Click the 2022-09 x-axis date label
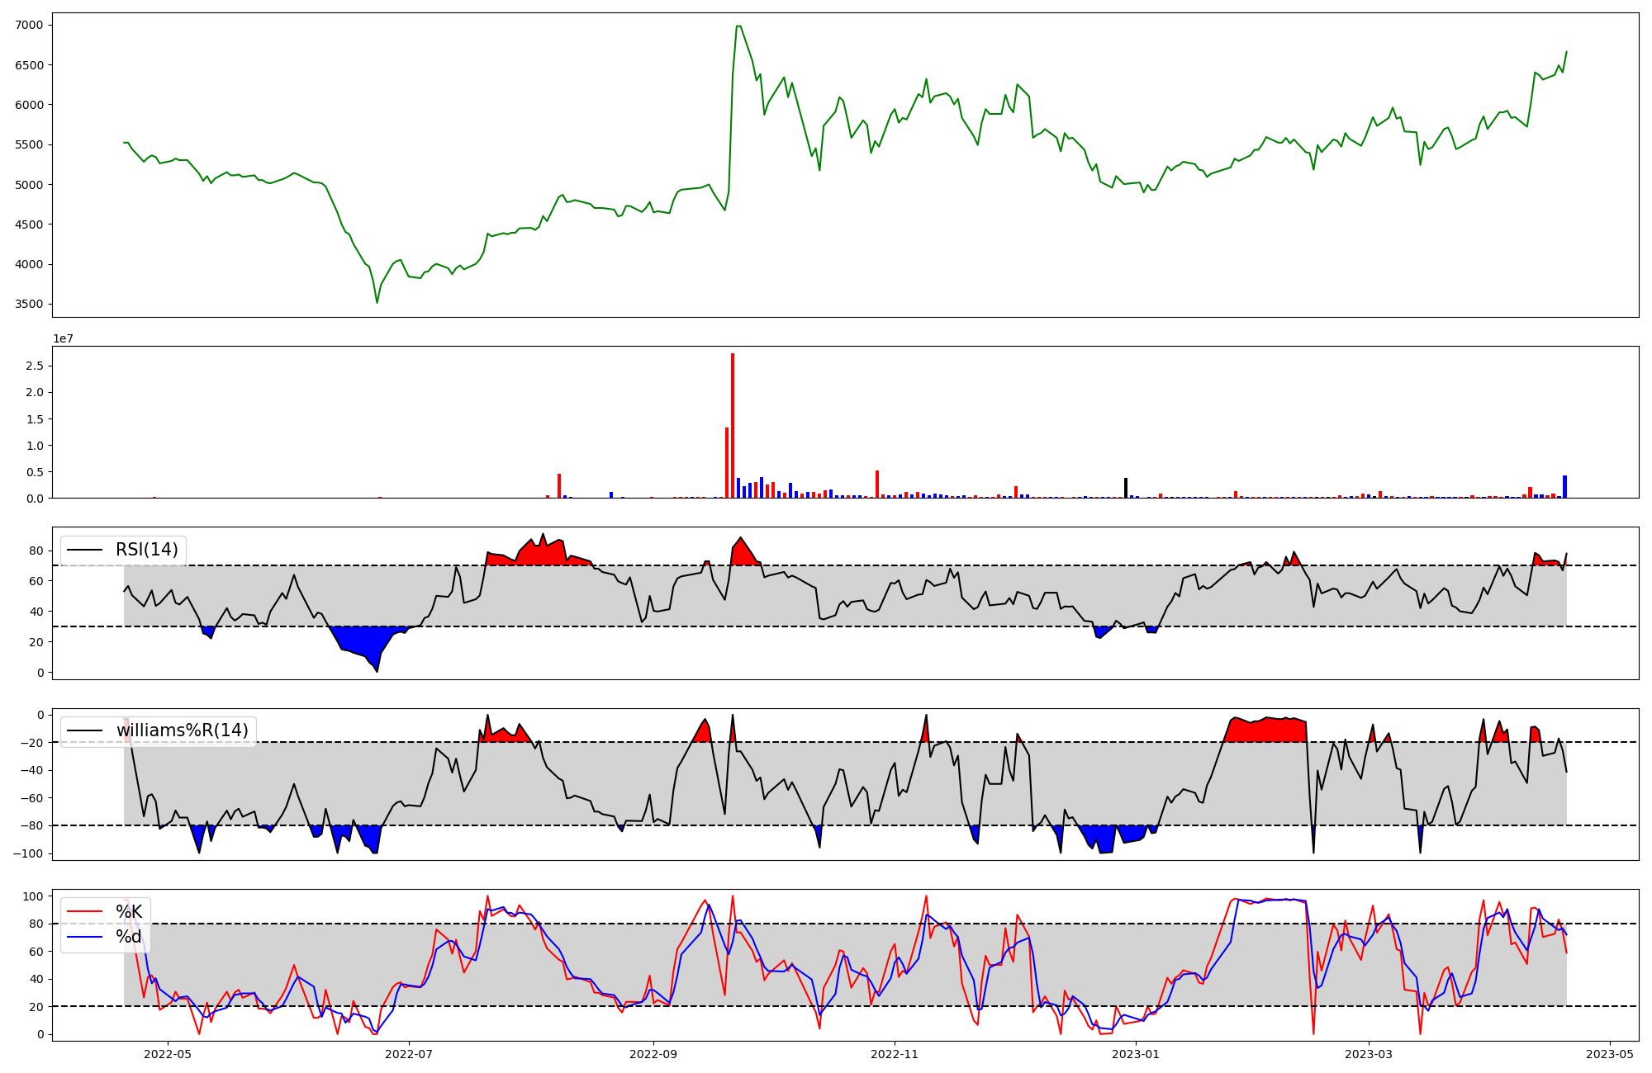The image size is (1652, 1073). pos(653,1054)
